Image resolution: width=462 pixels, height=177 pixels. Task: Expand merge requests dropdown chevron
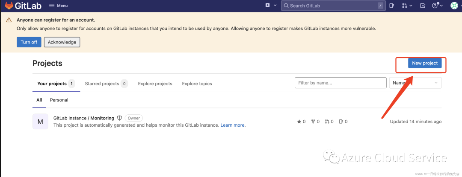pos(411,6)
